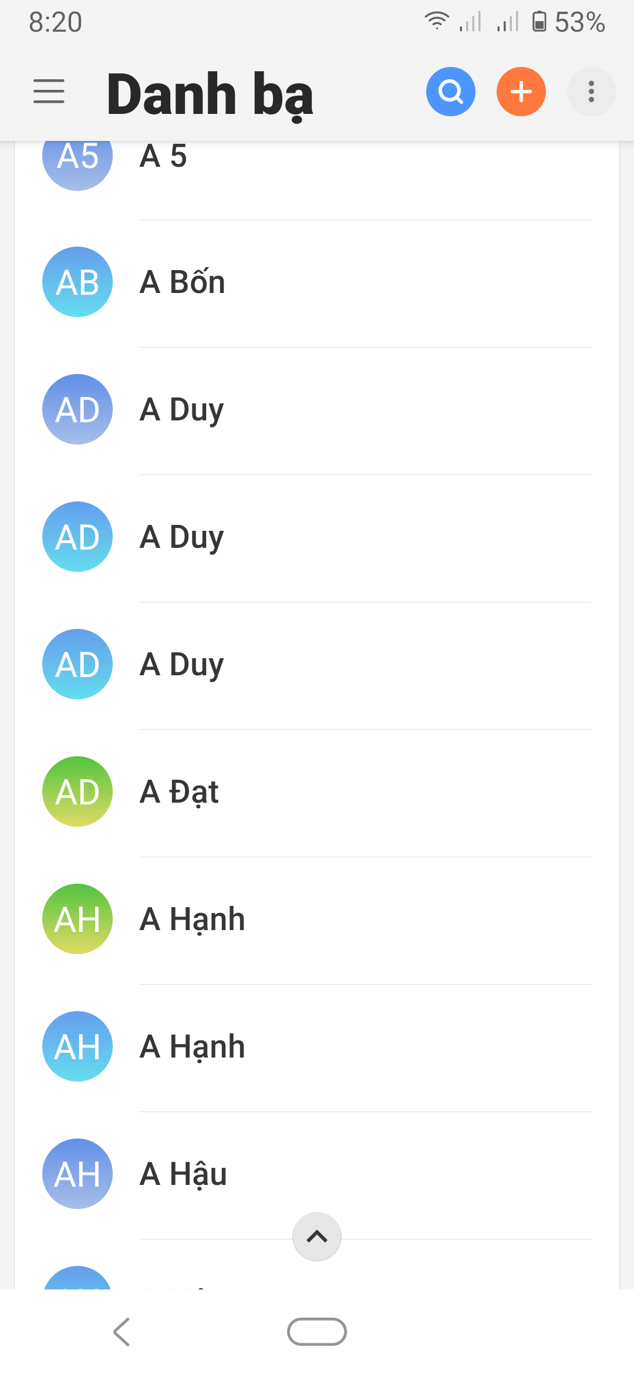Screen dimensions: 634x1374
Task: Tap the Wi-Fi status icon
Action: click(437, 21)
